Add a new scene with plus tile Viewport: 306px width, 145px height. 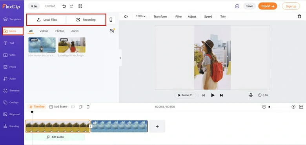coord(157,126)
